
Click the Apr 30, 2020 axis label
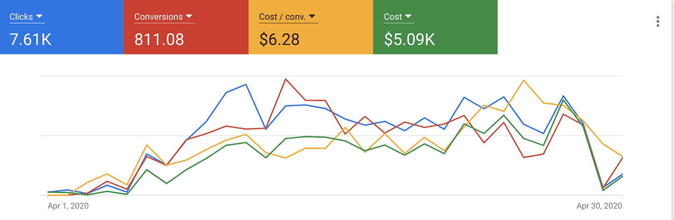(x=599, y=206)
